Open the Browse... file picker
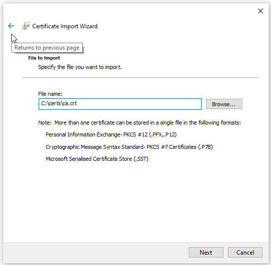The height and width of the screenshot is (265, 271). coord(224,104)
